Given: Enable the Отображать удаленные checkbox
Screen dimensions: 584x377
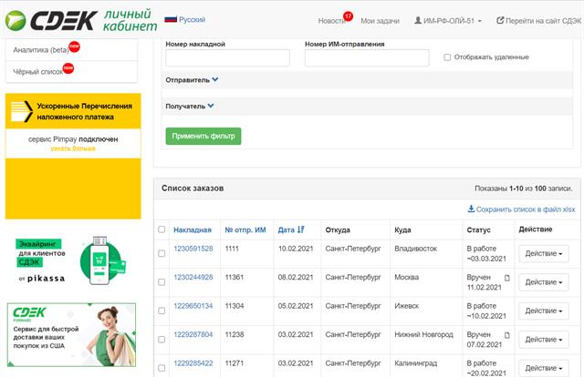Looking at the screenshot, I should (447, 57).
